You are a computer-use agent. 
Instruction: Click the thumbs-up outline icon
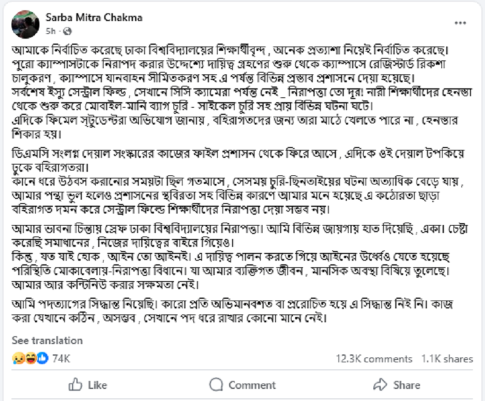click(75, 385)
